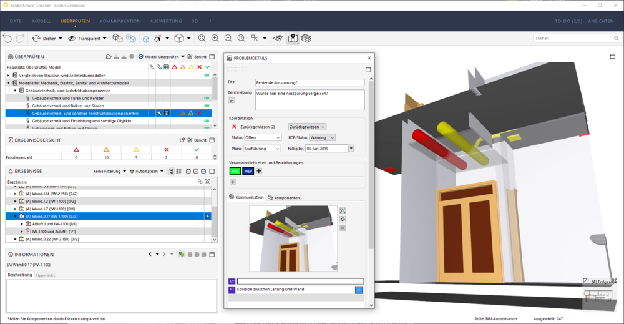Collapse the Gebäudetechnik- und Architekturkomponenten tree node
Screen dimensions: 624x324
tap(16, 91)
